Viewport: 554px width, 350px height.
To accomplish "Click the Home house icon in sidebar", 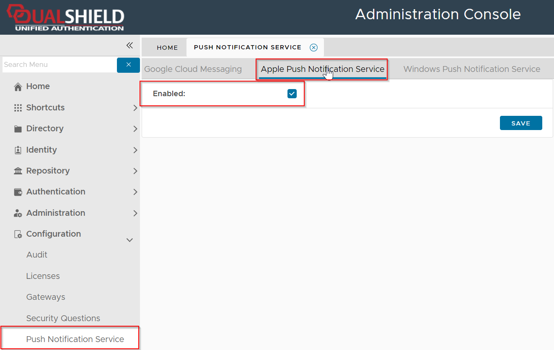I will coord(18,87).
